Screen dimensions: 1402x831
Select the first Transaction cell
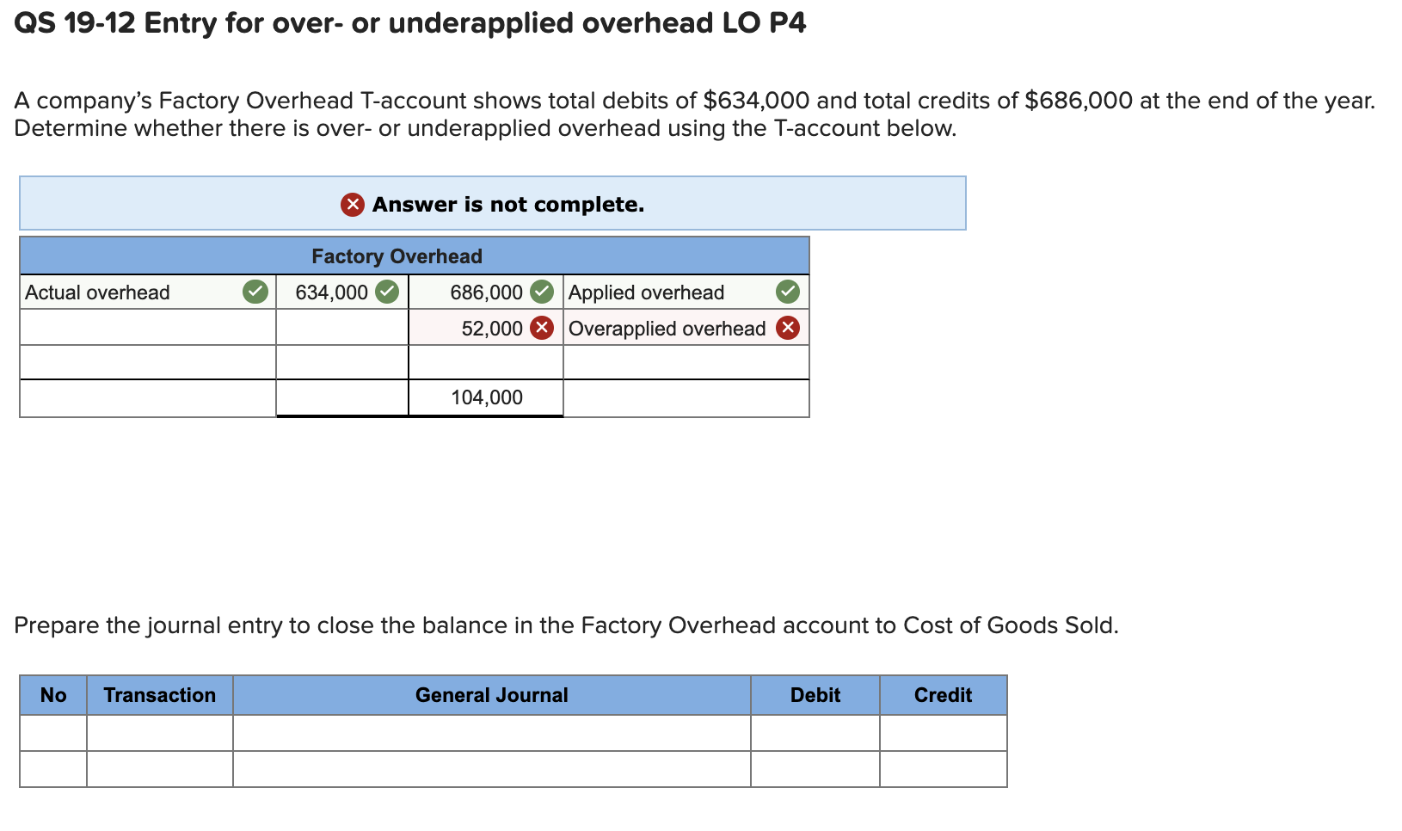click(x=159, y=732)
